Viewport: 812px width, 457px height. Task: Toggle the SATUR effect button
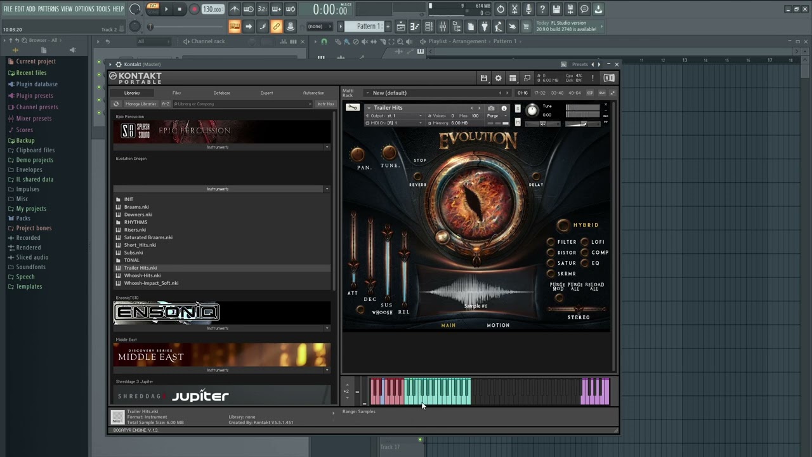click(x=551, y=263)
